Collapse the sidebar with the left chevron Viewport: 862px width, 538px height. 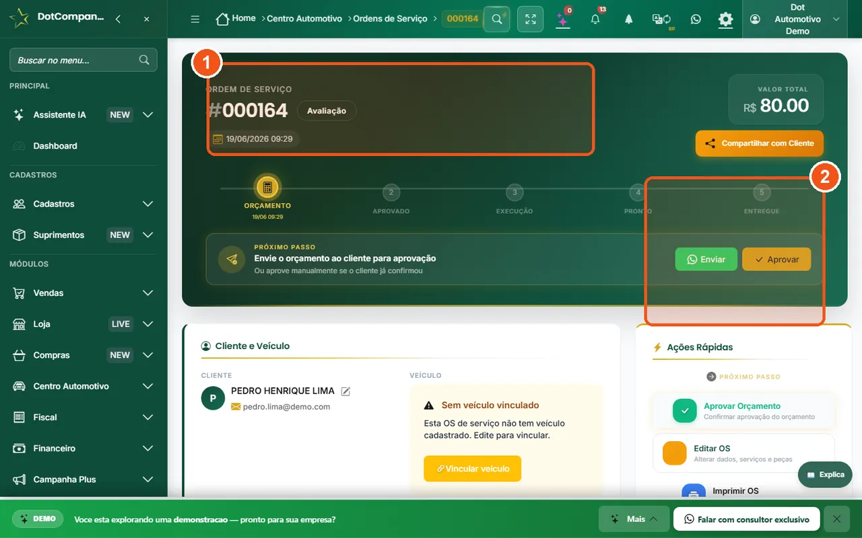point(118,20)
